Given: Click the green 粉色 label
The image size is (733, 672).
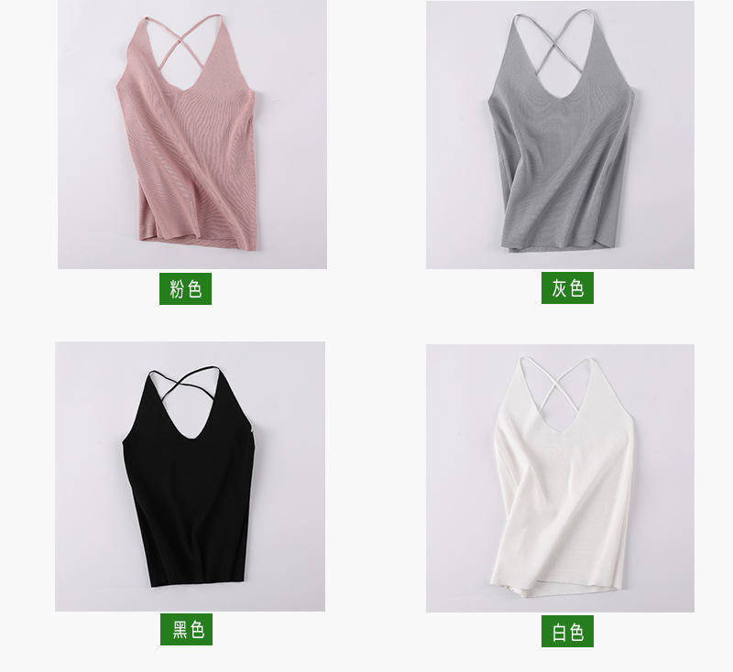Looking at the screenshot, I should 186,288.
